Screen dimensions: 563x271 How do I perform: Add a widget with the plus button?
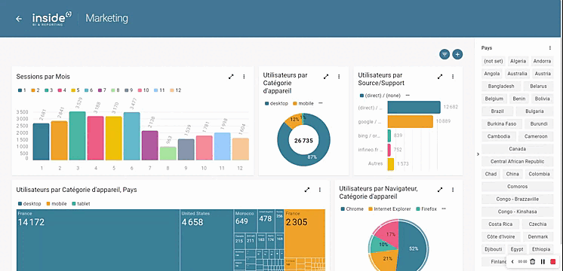[x=457, y=54]
